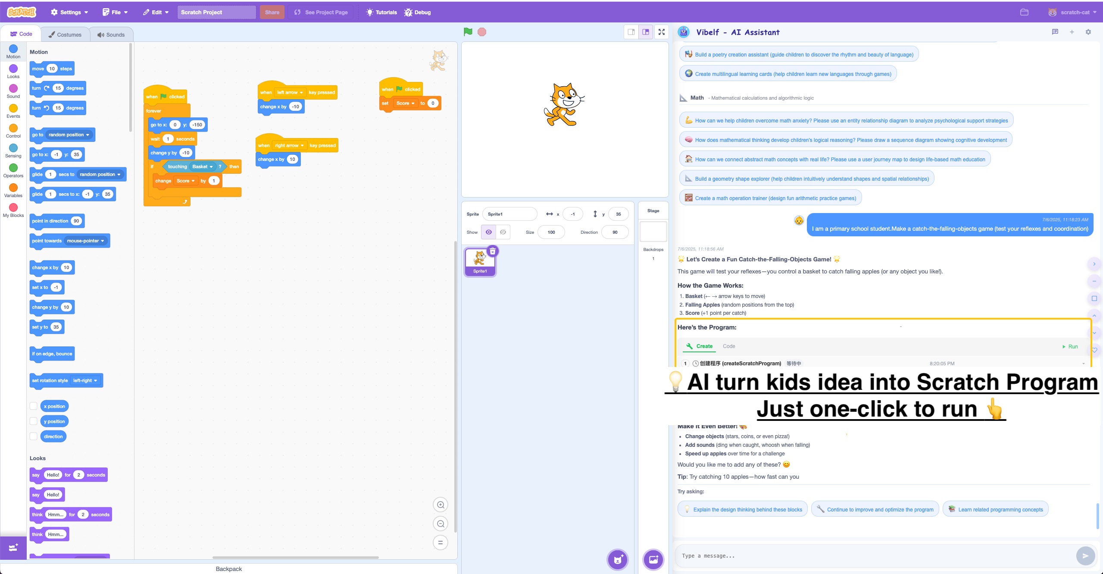This screenshot has width=1103, height=574.
Task: Run the generated program
Action: click(x=1069, y=346)
